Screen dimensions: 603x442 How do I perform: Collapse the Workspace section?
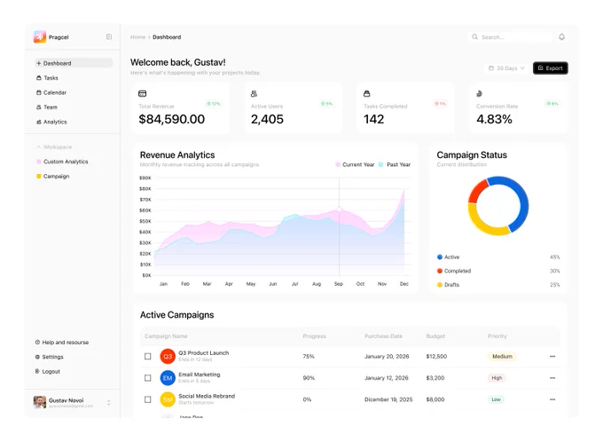tap(54, 147)
